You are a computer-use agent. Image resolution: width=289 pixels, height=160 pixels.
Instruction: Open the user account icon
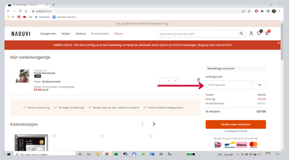click(x=251, y=33)
